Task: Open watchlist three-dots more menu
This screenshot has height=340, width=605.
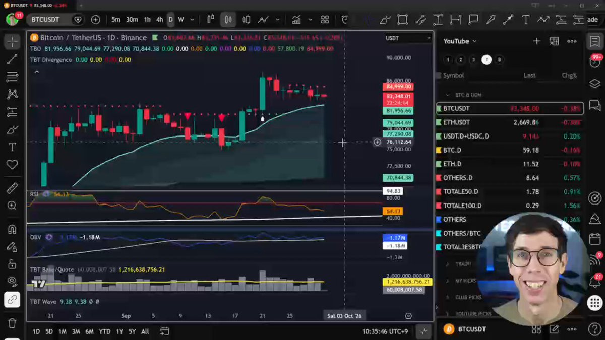Action: coord(572,41)
